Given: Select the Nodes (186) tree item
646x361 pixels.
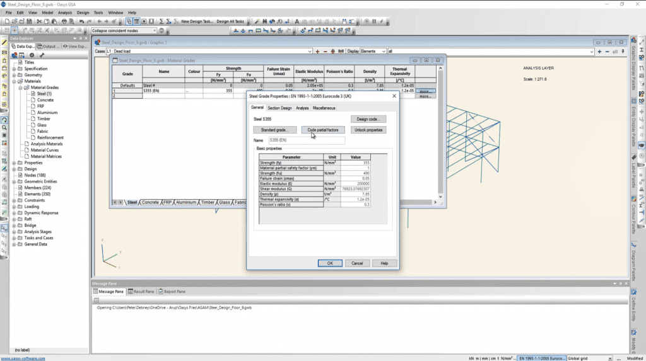Looking at the screenshot, I should click(35, 175).
